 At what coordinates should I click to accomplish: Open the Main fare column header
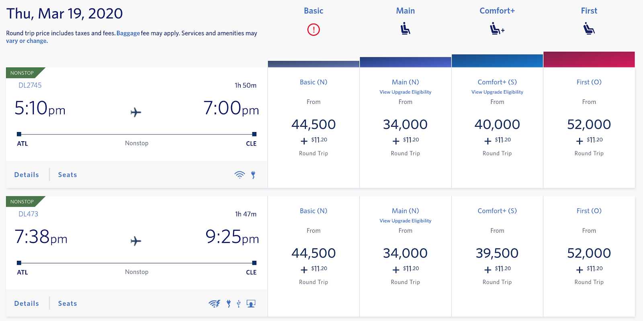[405, 11]
